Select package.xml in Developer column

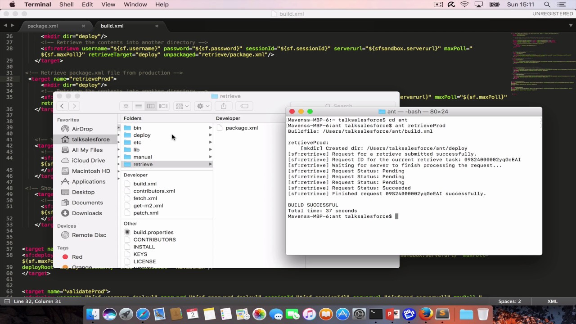pyautogui.click(x=242, y=128)
